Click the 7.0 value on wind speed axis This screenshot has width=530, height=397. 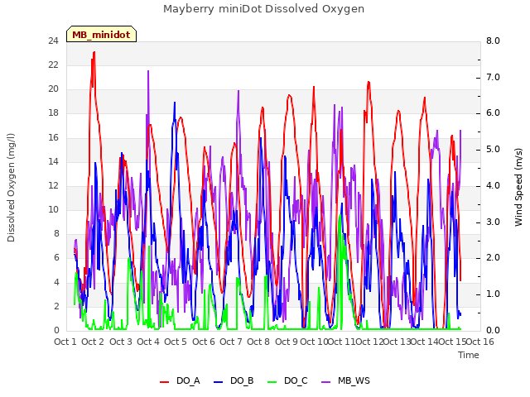click(493, 77)
